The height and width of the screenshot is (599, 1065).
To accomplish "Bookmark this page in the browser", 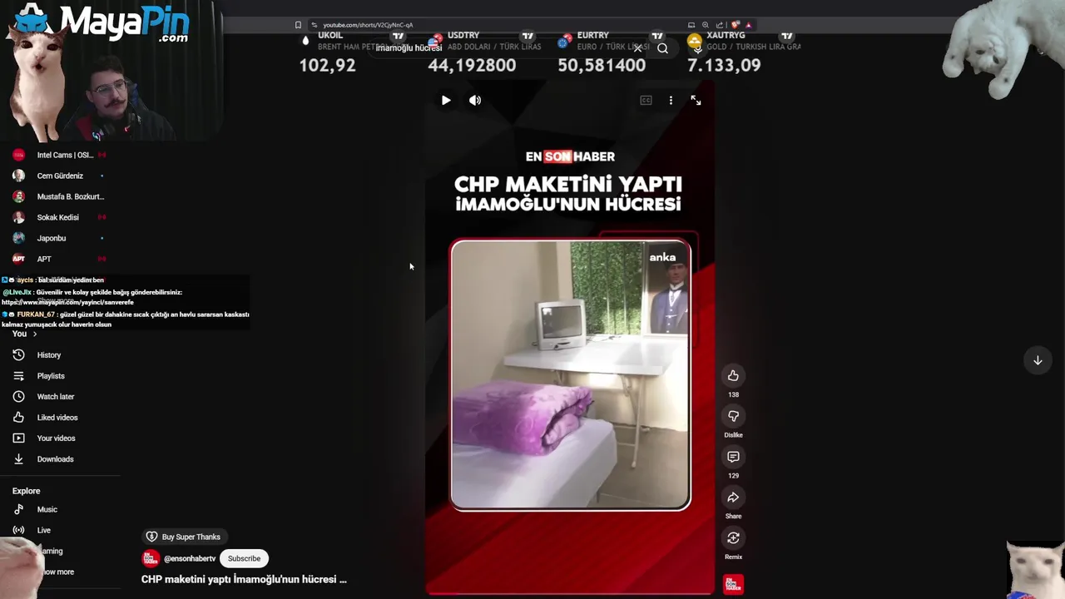I will click(x=298, y=25).
